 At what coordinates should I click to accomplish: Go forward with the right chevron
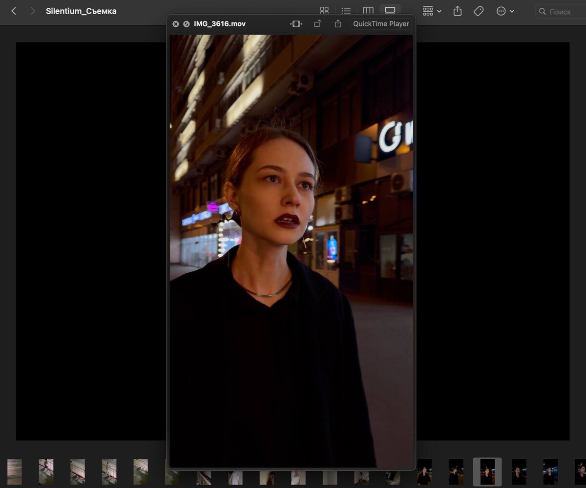(x=33, y=11)
